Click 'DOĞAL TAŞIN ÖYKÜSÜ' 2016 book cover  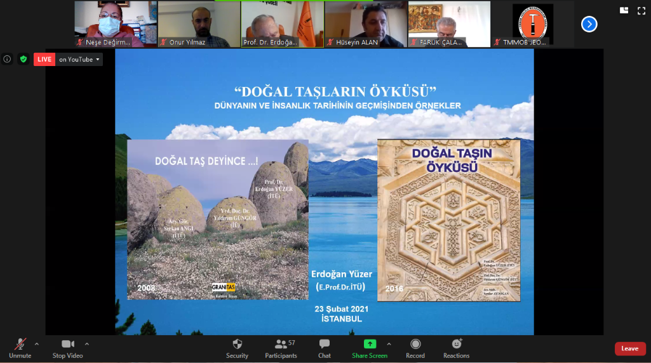point(449,220)
